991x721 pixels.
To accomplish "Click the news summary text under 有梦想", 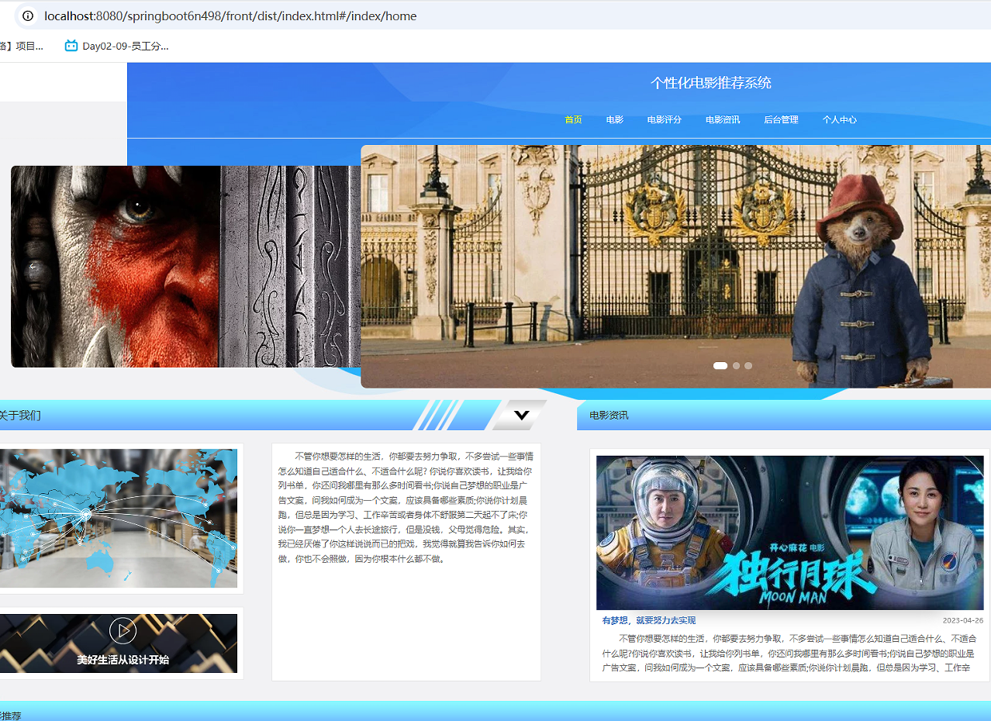I will click(x=789, y=653).
